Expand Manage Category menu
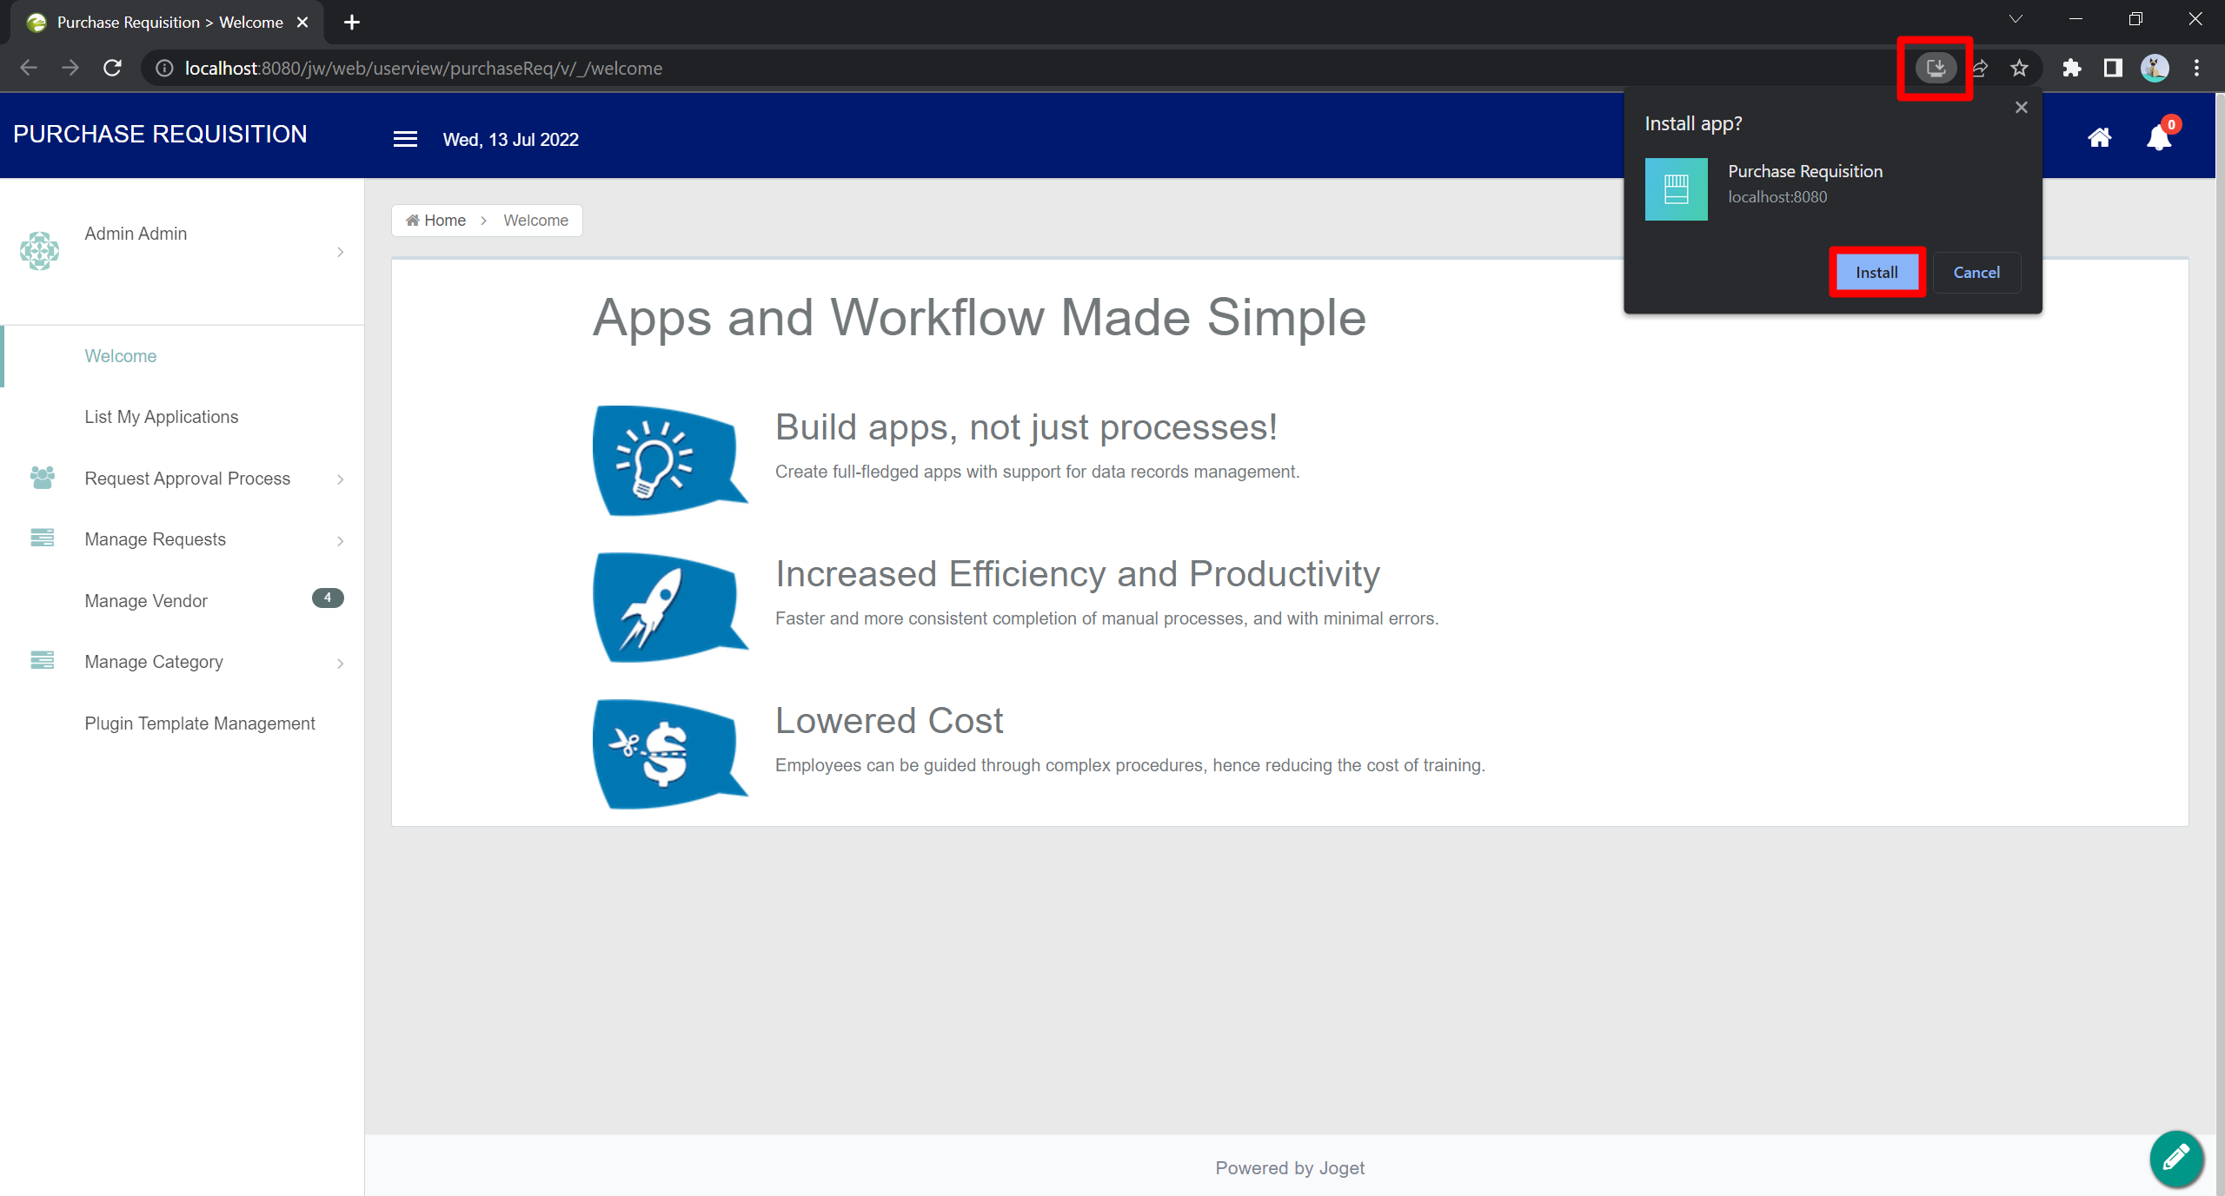This screenshot has height=1196, width=2225. tap(154, 662)
